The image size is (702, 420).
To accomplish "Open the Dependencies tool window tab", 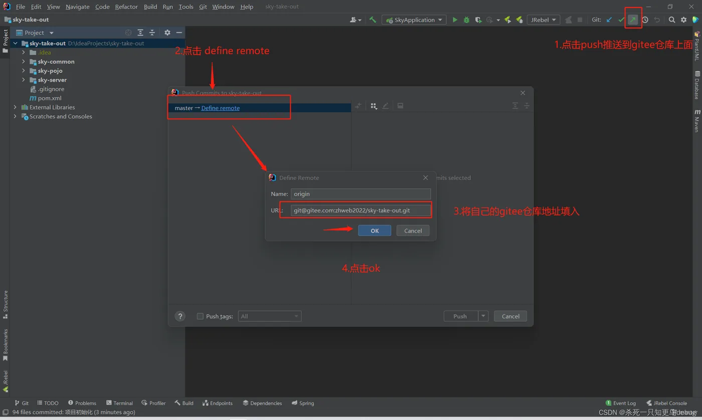I will [262, 403].
